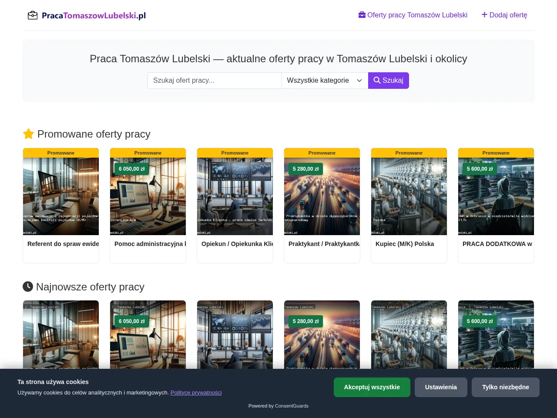The width and height of the screenshot is (557, 418).
Task: Click 5 600,00 zł badge in newest offers
Action: tap(480, 321)
